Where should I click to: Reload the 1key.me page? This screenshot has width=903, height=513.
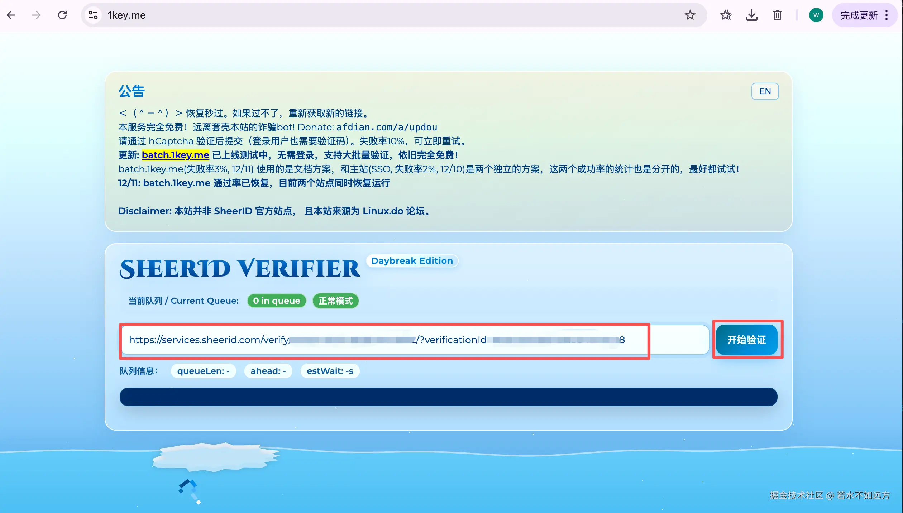point(62,15)
